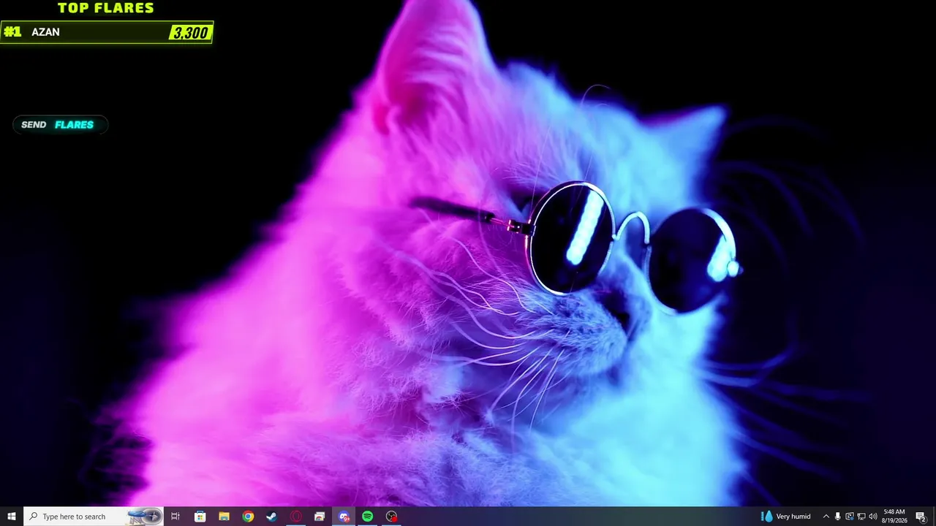Viewport: 936px width, 526px height.
Task: Click the display capture tray icon
Action: click(850, 517)
